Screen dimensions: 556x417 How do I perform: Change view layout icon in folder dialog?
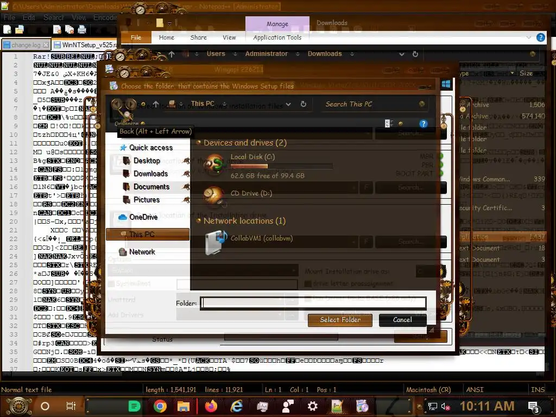389,123
